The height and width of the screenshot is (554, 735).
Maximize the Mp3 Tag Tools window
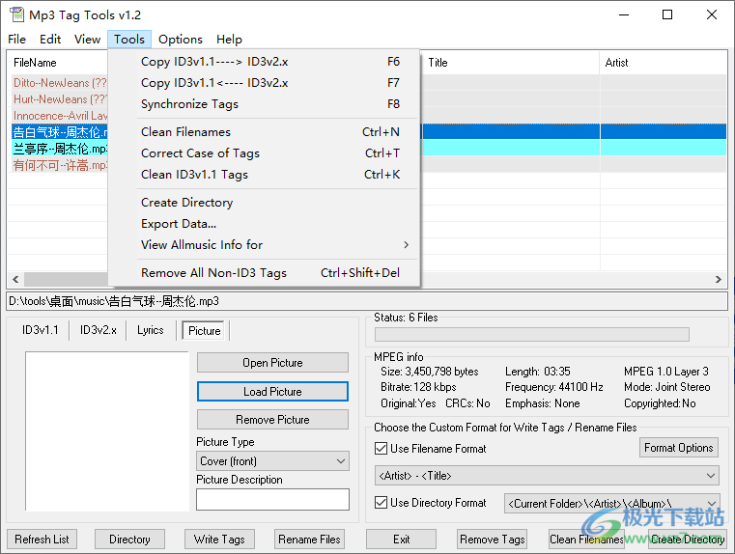pos(667,15)
